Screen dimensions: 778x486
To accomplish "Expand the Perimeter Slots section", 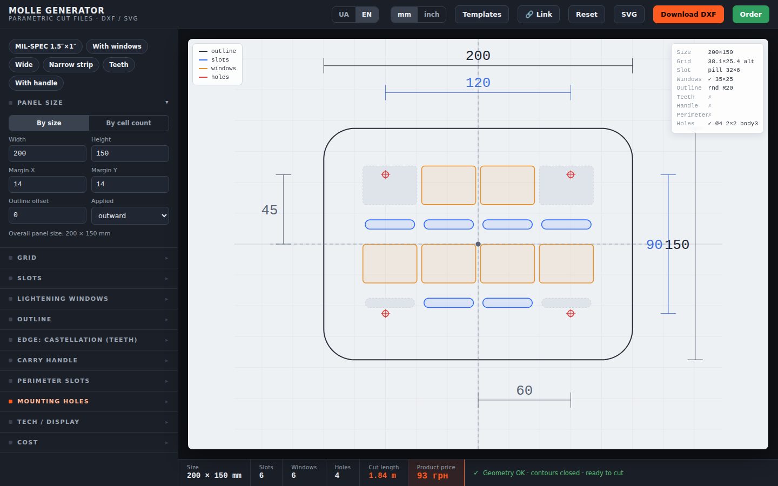I will tap(89, 381).
